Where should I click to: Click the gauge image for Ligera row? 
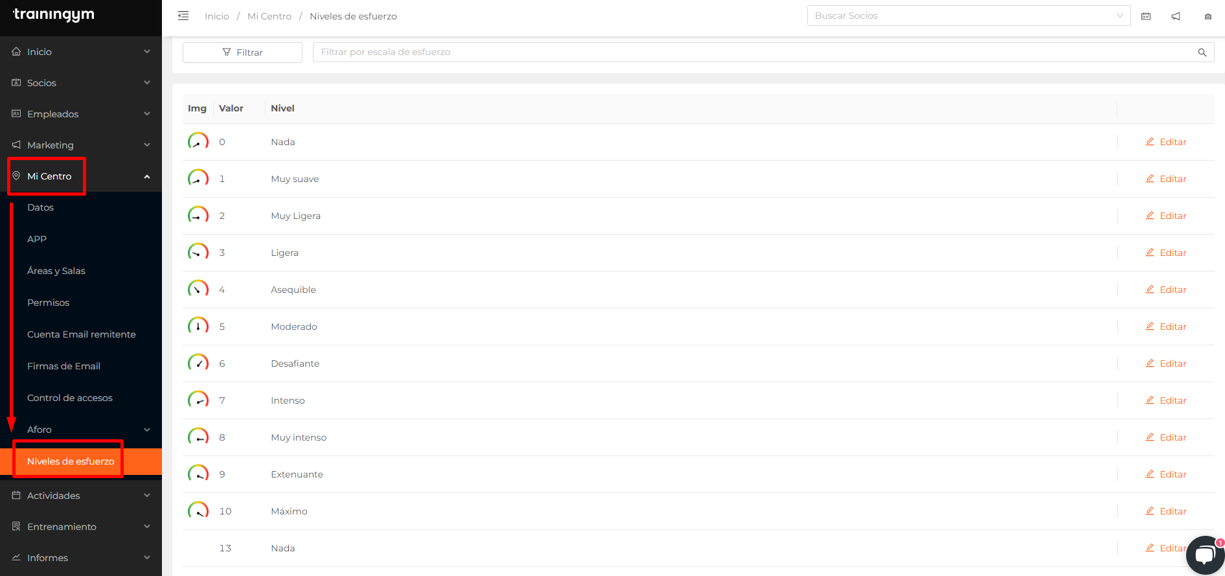tap(198, 252)
